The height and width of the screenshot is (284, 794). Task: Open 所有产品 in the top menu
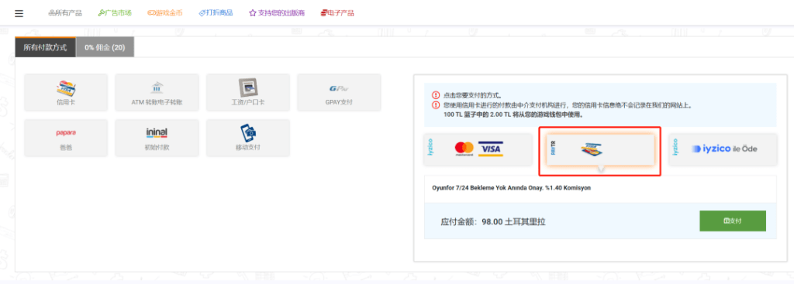tap(65, 13)
